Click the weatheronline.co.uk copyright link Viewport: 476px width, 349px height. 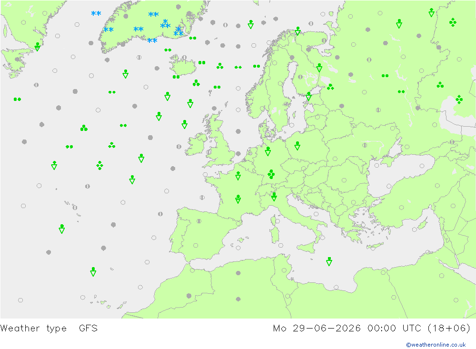pos(436,344)
